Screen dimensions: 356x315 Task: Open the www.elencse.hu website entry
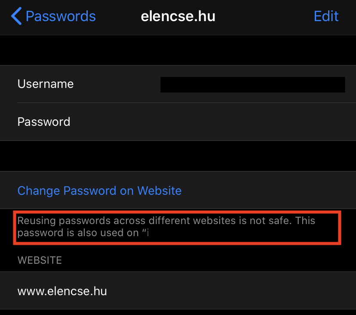coord(62,291)
